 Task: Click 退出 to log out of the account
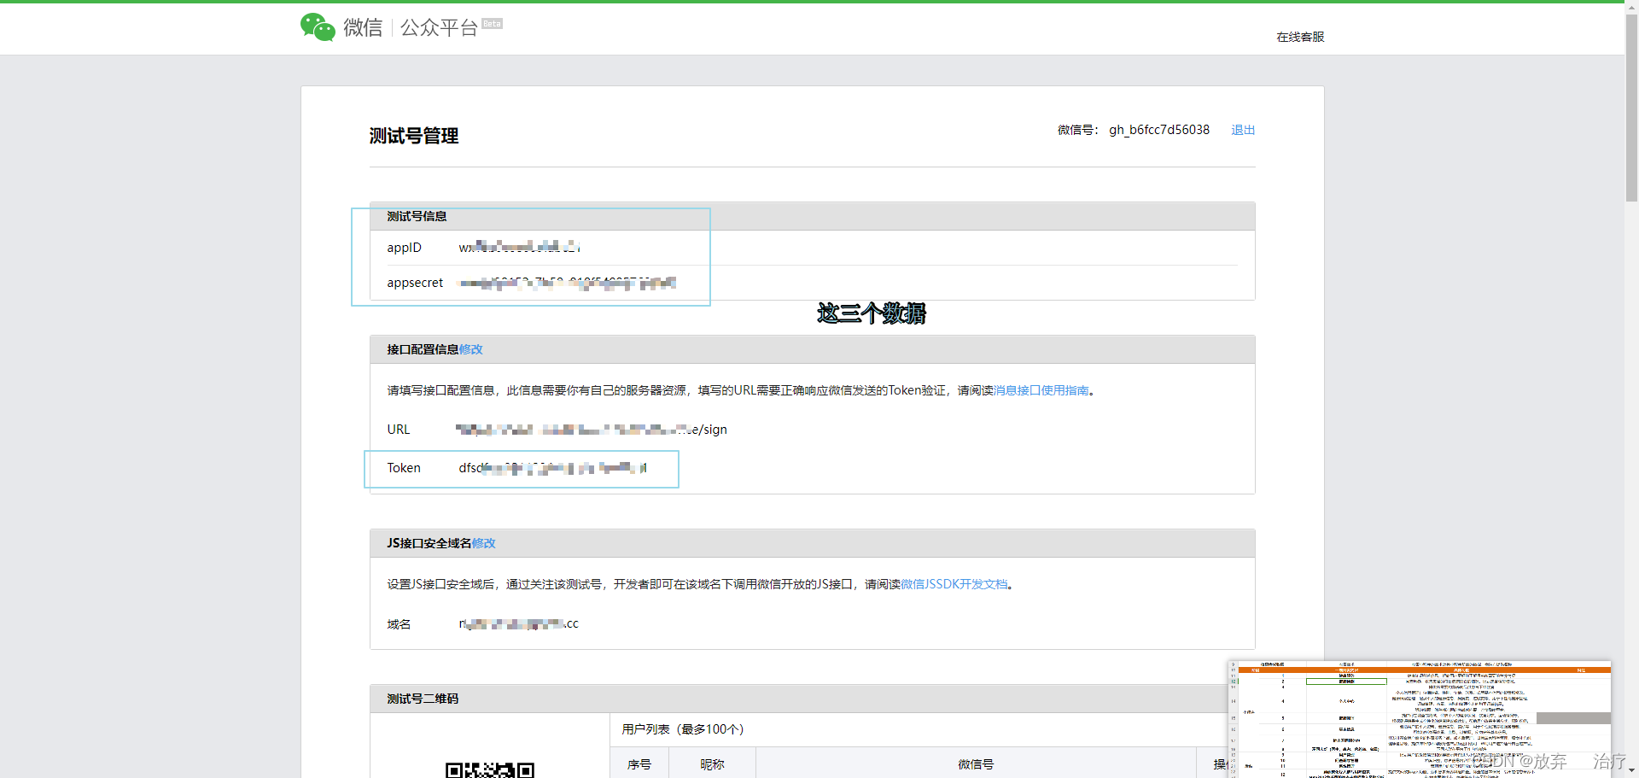(1242, 130)
